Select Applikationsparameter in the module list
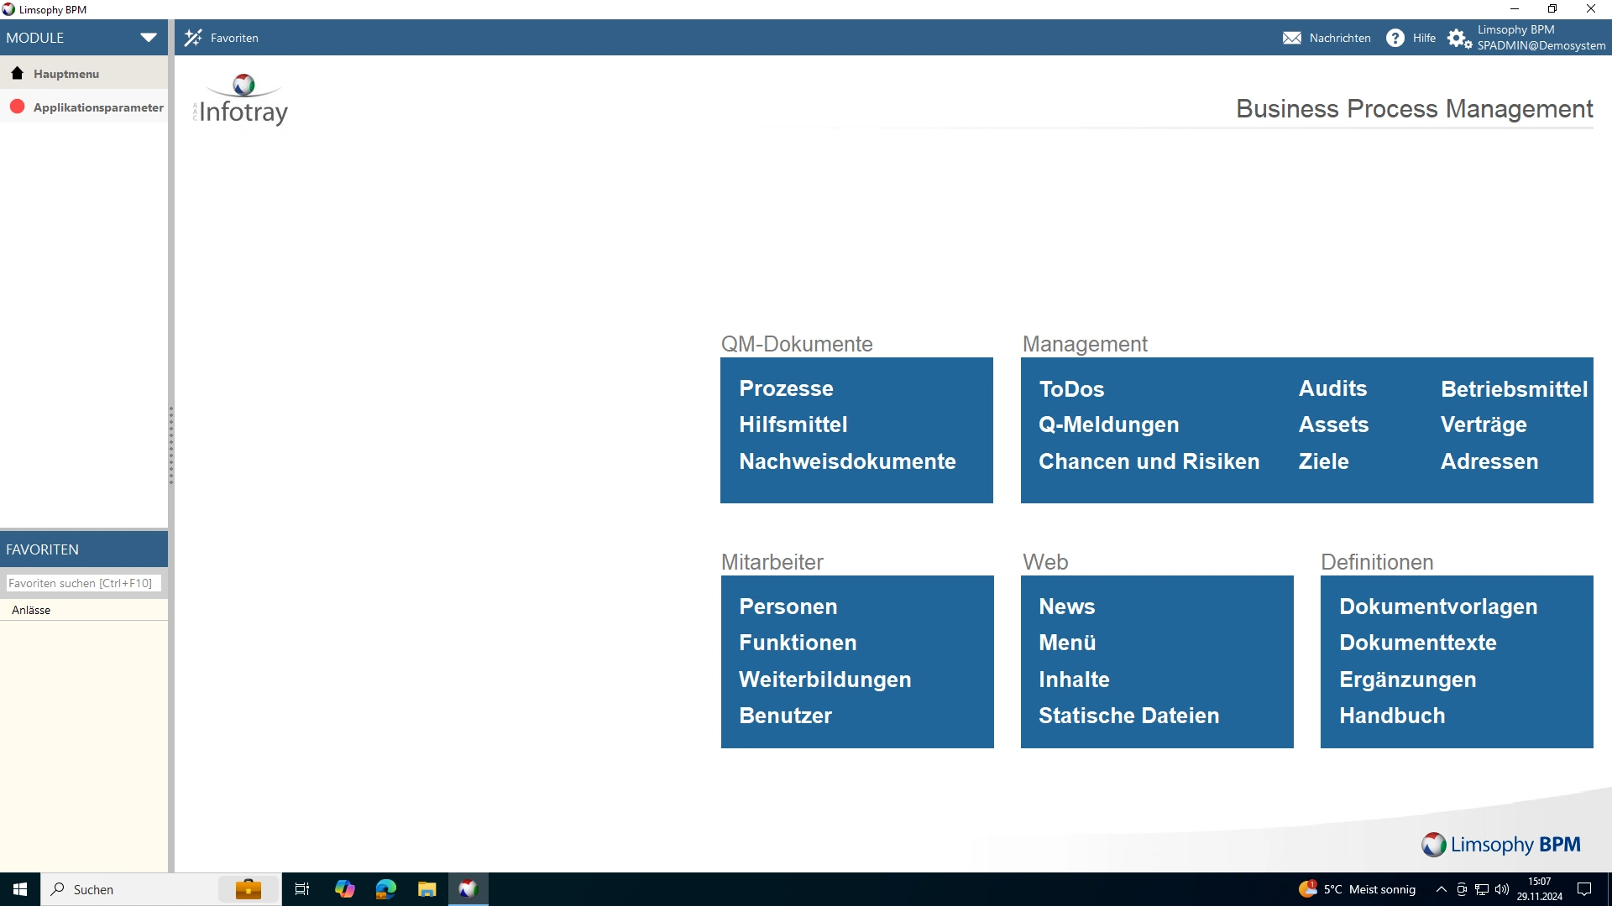This screenshot has height=906, width=1612. [84, 107]
